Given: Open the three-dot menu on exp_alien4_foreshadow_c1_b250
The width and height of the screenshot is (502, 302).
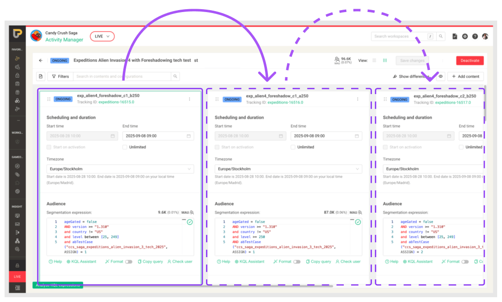Looking at the screenshot, I should click(x=189, y=99).
